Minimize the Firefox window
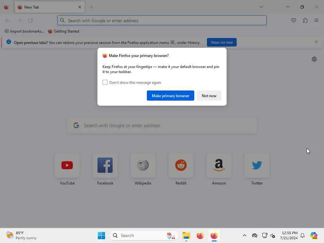This screenshot has width=324, height=243. coord(287,7)
